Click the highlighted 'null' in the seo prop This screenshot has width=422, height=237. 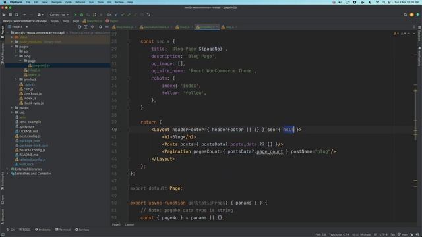[289, 130]
